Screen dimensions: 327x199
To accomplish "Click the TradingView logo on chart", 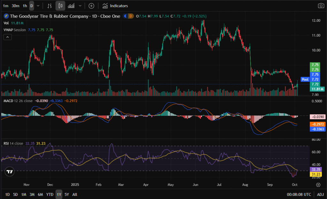I will tap(10, 171).
